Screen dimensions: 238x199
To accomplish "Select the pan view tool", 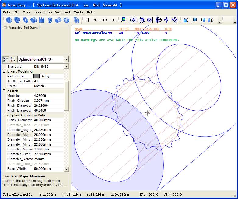I will (x=167, y=20).
